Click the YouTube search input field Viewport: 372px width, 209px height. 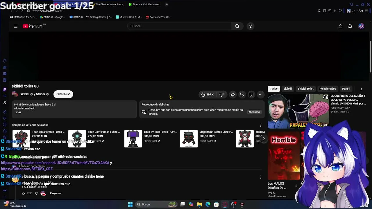click(x=179, y=26)
